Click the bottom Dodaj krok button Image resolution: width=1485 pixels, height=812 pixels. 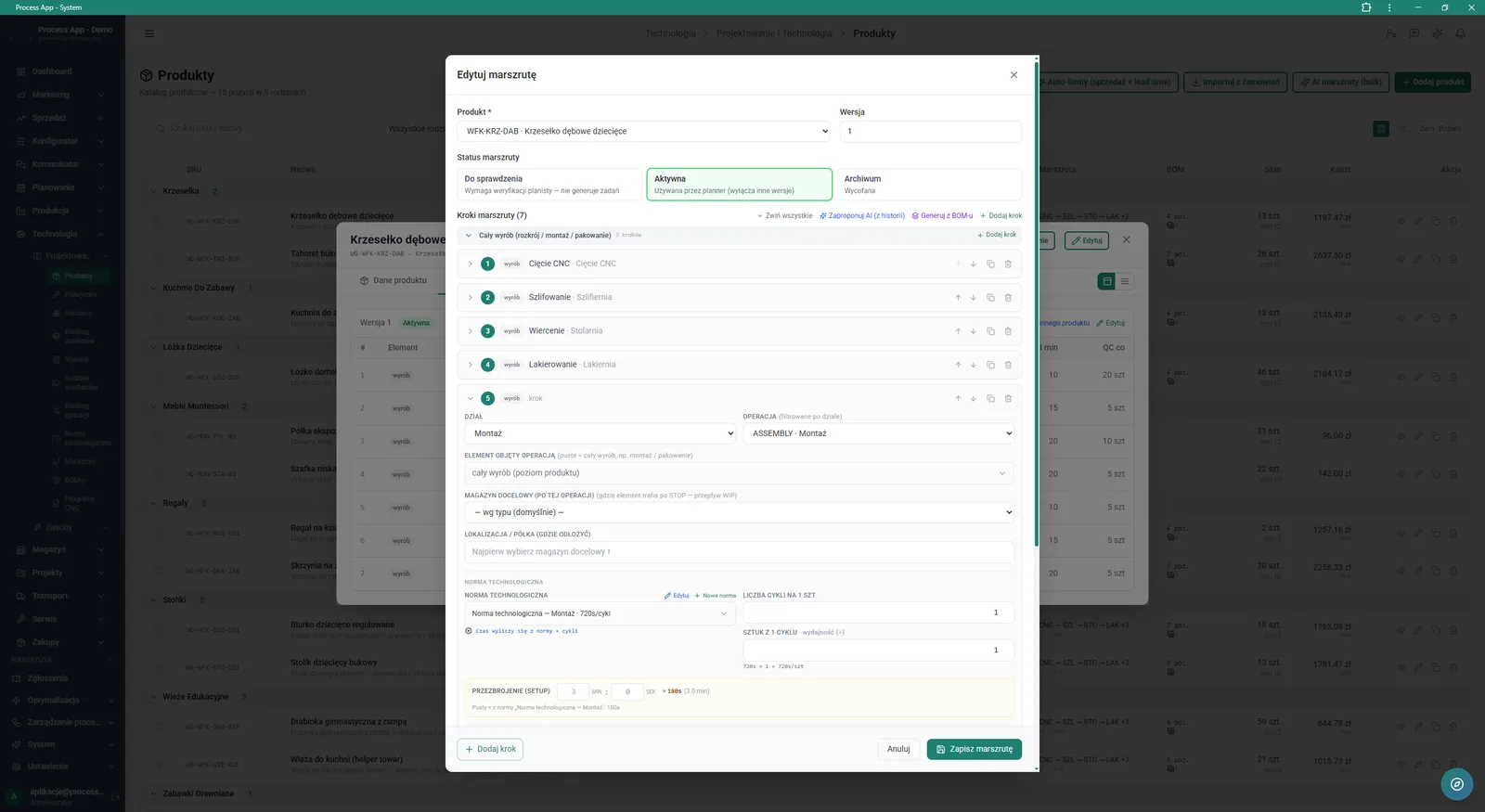(490, 749)
